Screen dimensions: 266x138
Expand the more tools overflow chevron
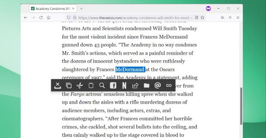pyautogui.click(x=230, y=17)
